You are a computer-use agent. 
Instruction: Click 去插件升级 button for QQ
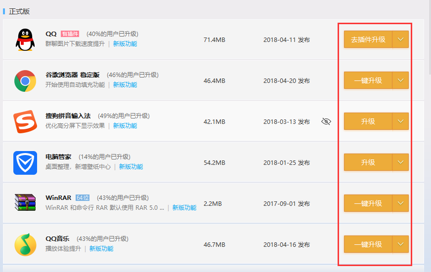[368, 39]
